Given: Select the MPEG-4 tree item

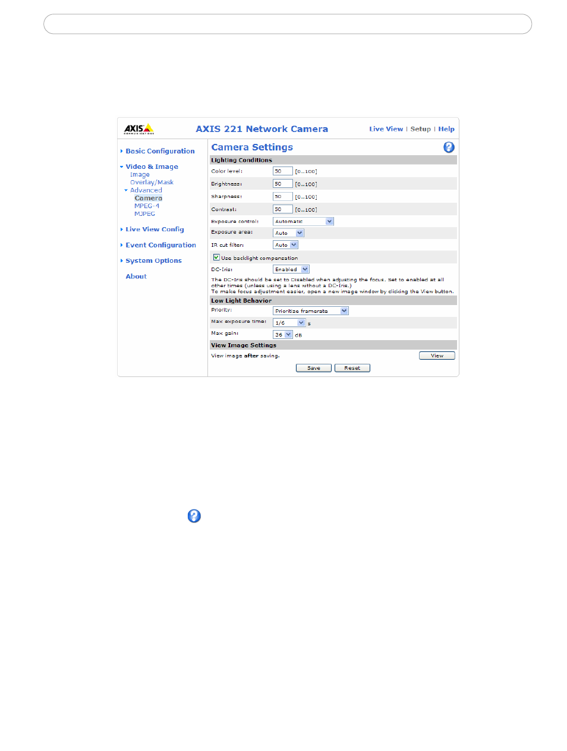Looking at the screenshot, I should [x=147, y=206].
